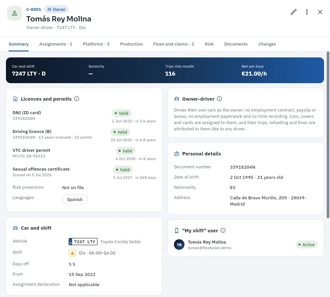Viewport: 330px width, 297px height.
Task: Click the pencil edit icon
Action: pyautogui.click(x=294, y=12)
